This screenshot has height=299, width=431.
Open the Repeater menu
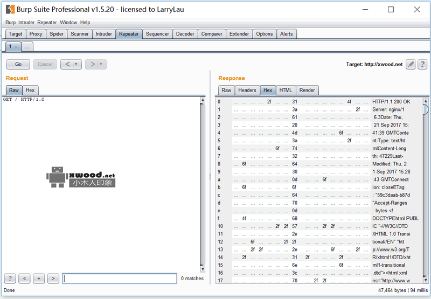(47, 23)
